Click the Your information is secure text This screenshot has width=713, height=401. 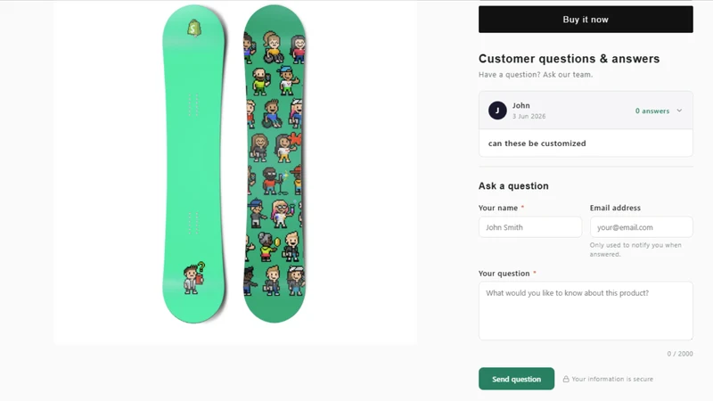[x=612, y=379]
